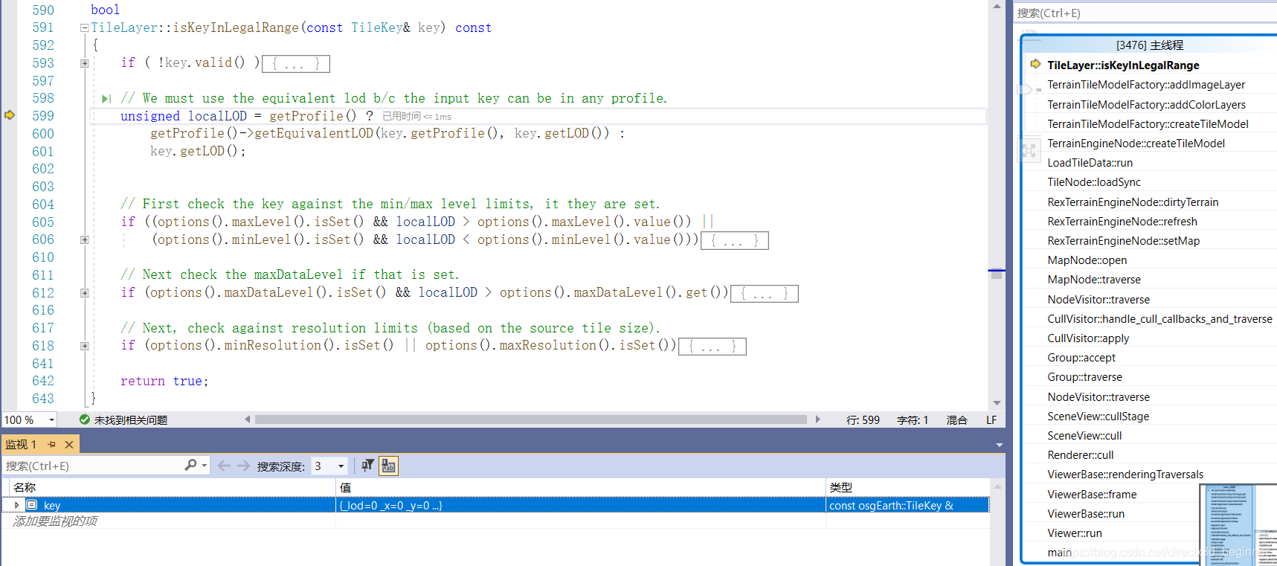Collapse function at line 591
Screen dimensions: 1277x566
[85, 28]
